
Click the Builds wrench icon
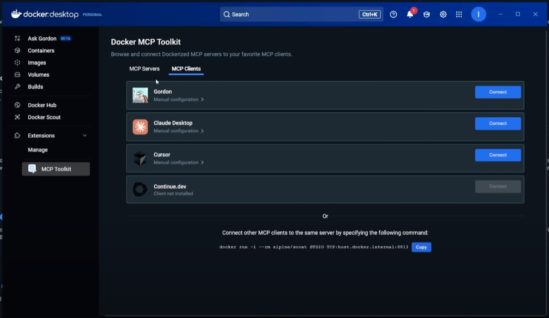(17, 87)
